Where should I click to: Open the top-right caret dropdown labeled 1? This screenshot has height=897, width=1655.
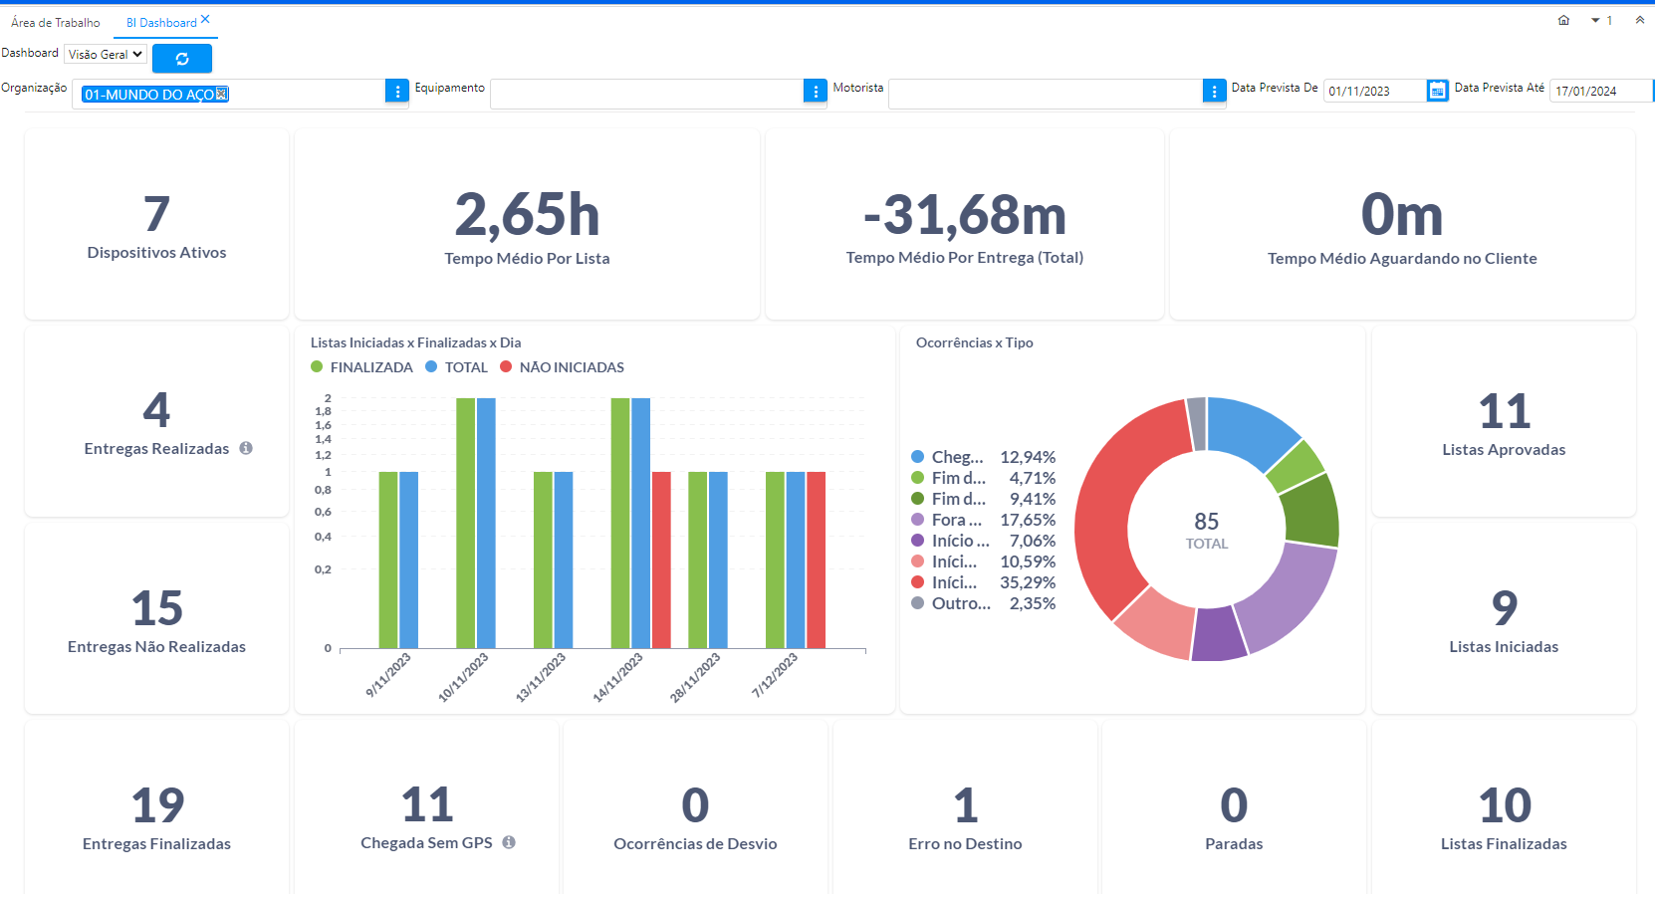click(1601, 21)
